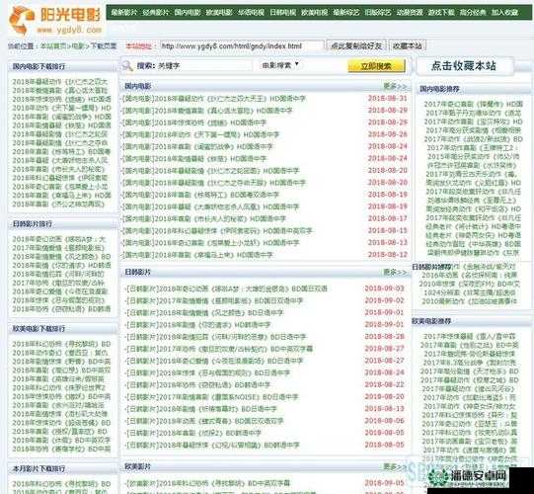The width and height of the screenshot is (534, 494).
Task: Open the 电影搜索 dropdown
Action: (x=280, y=65)
